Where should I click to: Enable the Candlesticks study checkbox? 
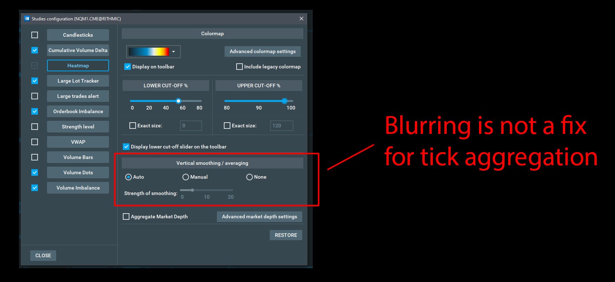[35, 35]
